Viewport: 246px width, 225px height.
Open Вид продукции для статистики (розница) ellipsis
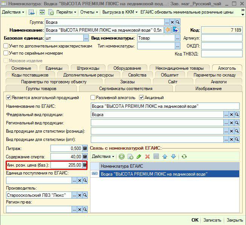226,131
